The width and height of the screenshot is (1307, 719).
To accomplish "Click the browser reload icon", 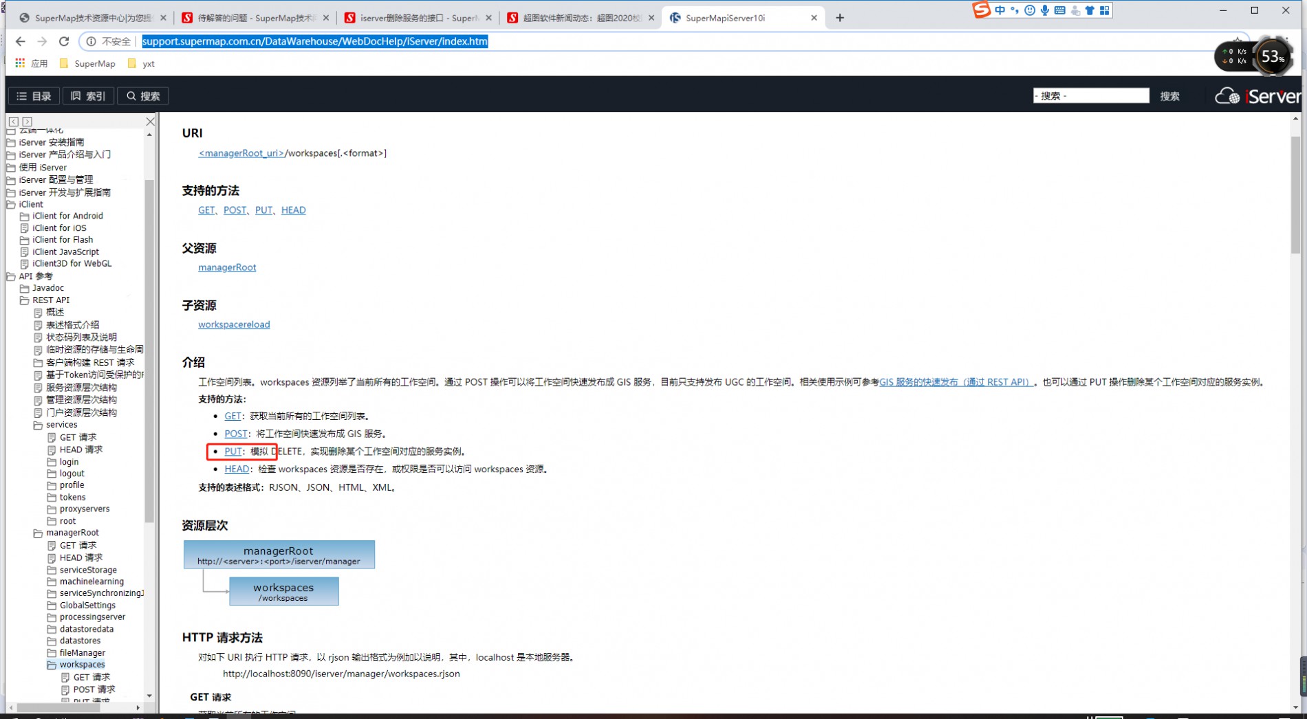I will [x=64, y=41].
